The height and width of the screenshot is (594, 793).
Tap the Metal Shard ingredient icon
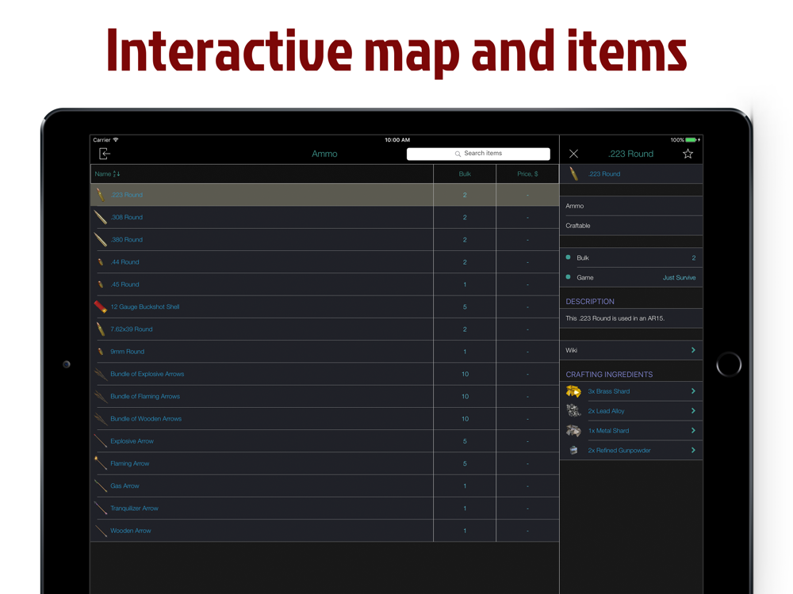pyautogui.click(x=573, y=431)
